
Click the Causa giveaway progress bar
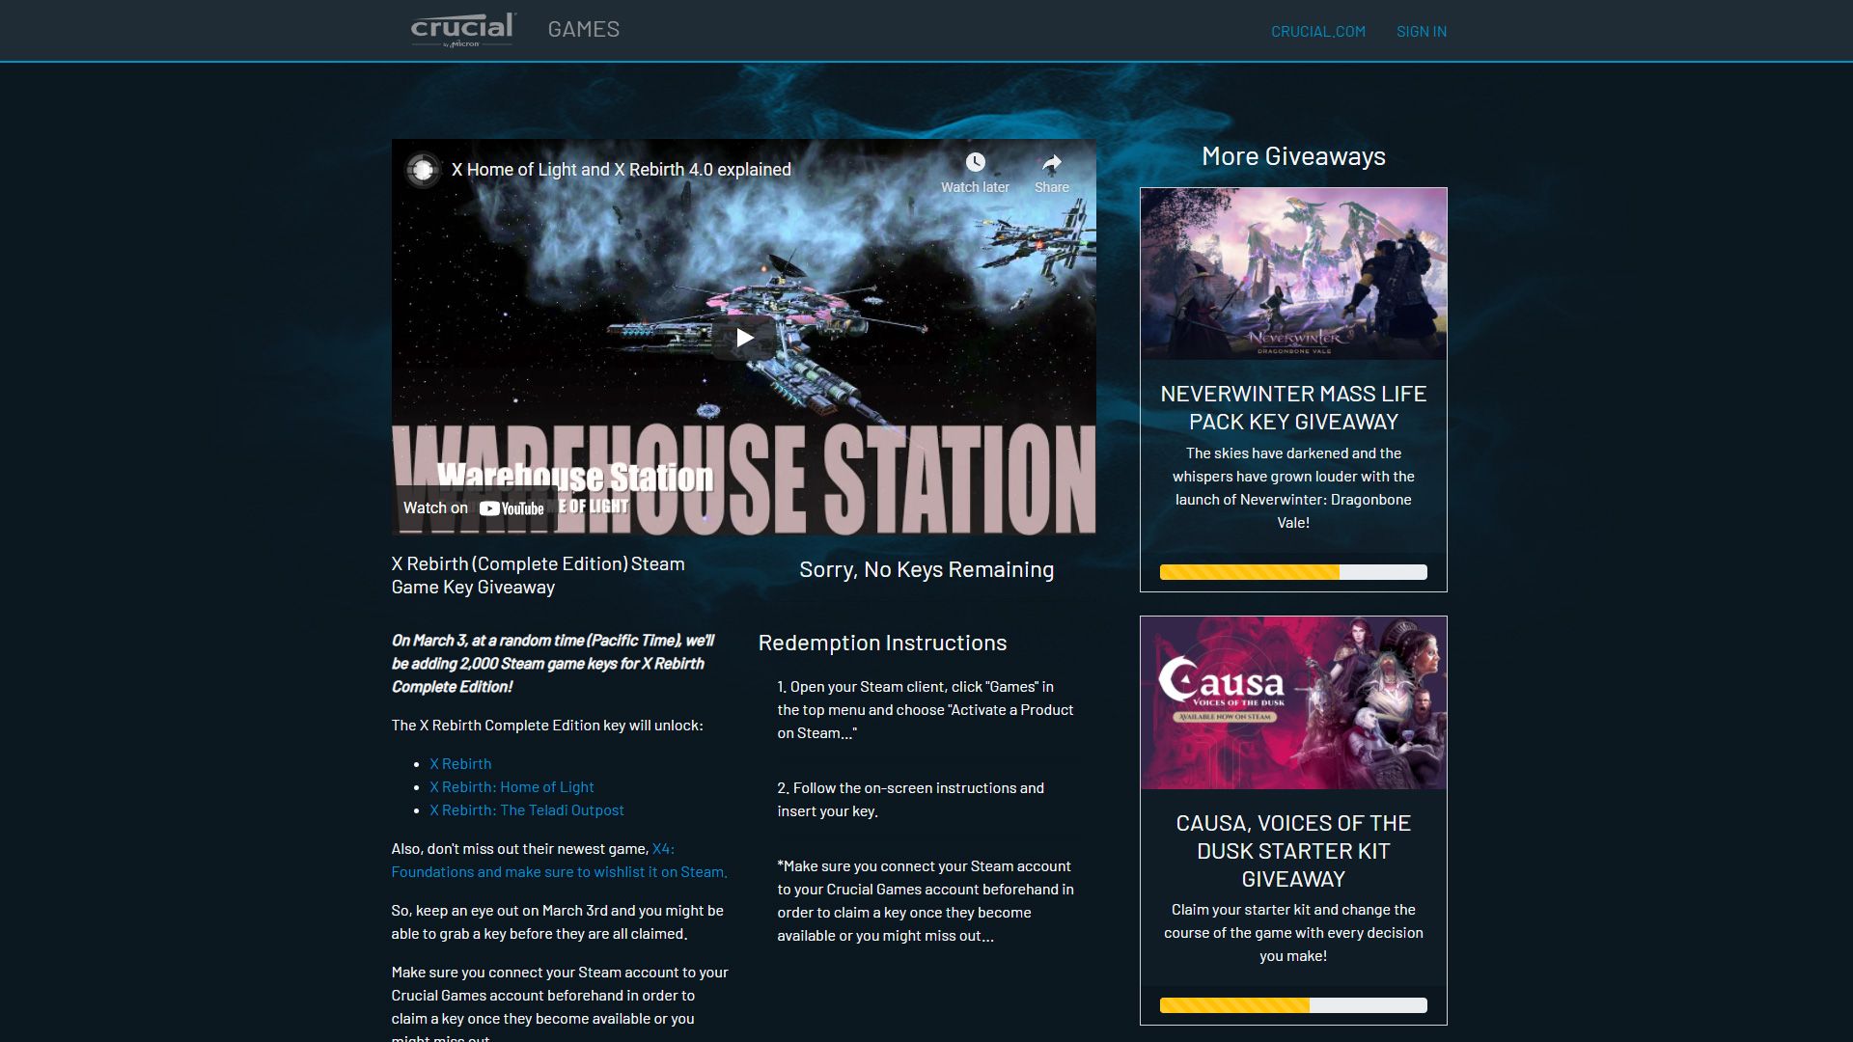coord(1293,1005)
